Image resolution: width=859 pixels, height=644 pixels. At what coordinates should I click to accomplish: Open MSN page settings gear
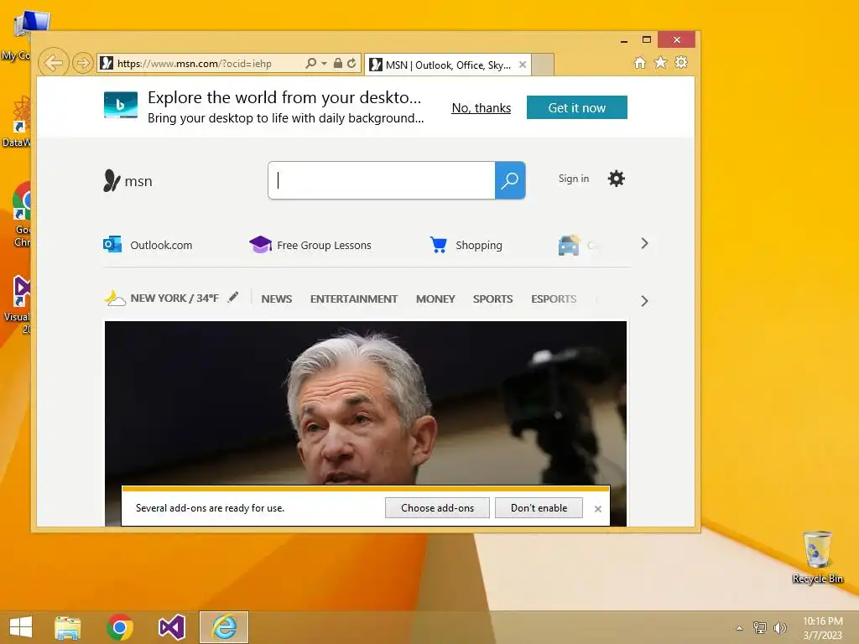point(617,179)
